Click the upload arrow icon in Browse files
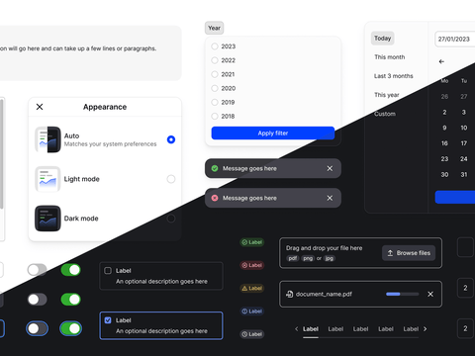The image size is (475, 356). (x=390, y=253)
